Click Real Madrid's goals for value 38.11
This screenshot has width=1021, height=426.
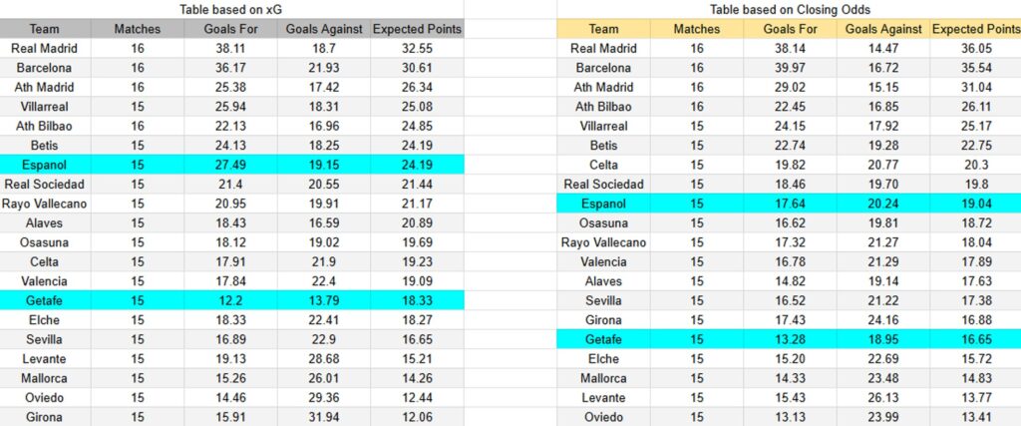tap(231, 48)
